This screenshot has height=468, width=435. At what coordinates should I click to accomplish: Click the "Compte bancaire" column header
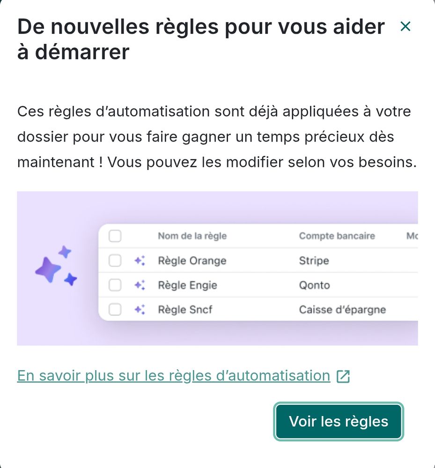[x=337, y=236]
